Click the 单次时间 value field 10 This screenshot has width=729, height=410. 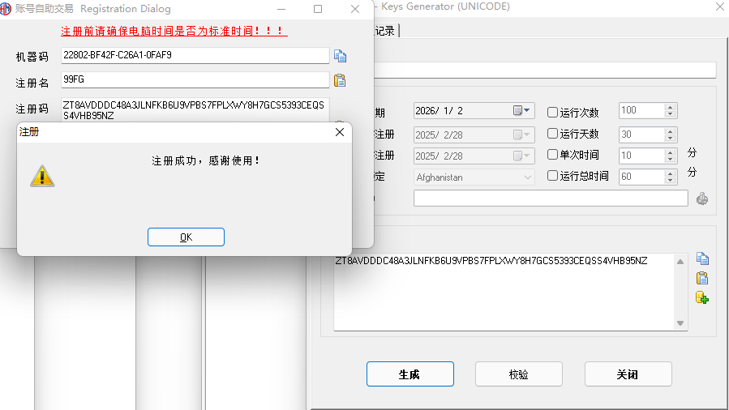click(642, 156)
